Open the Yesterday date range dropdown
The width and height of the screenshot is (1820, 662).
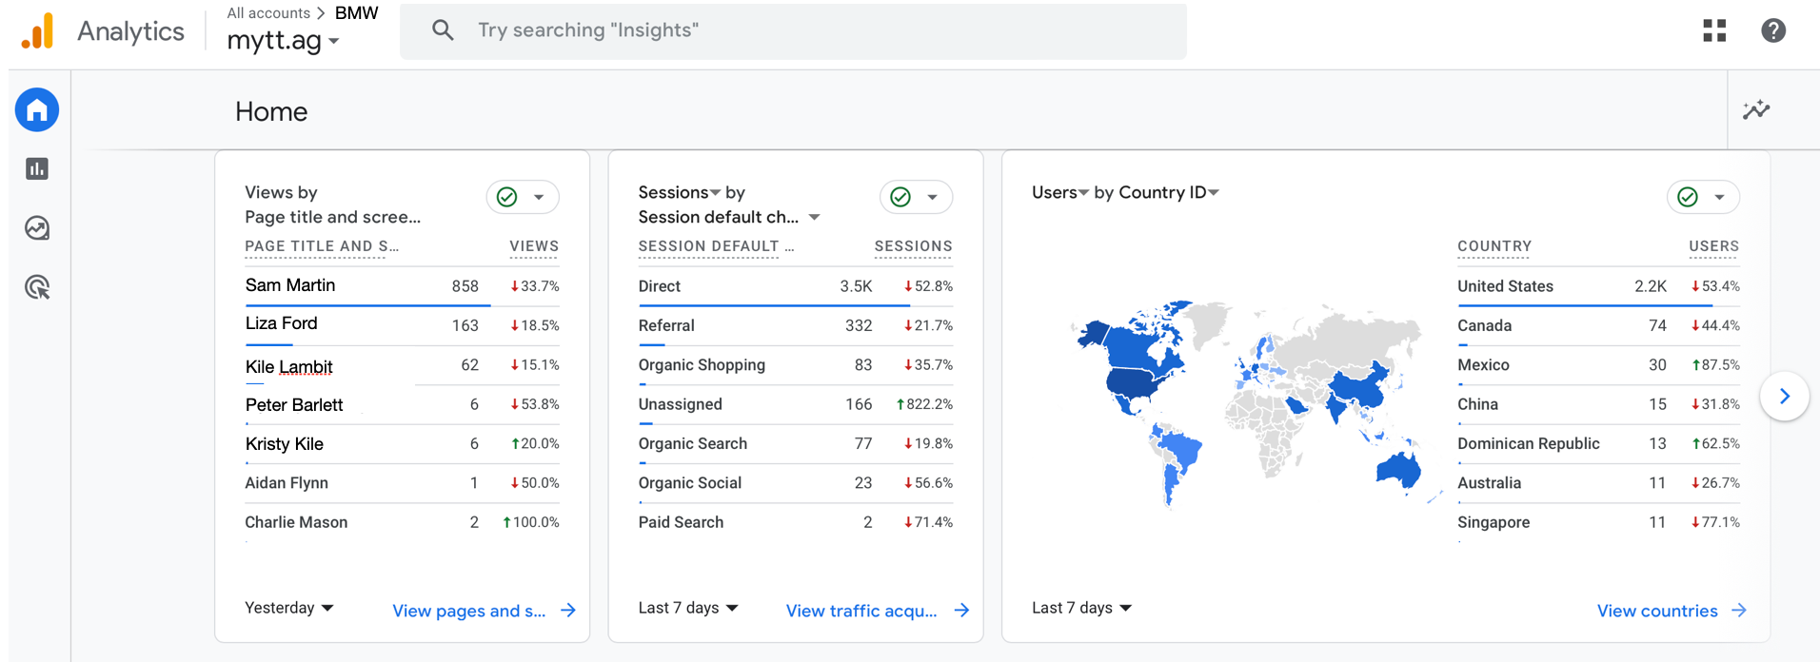(x=288, y=608)
